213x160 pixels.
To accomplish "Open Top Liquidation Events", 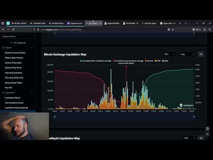I will coord(14,103).
